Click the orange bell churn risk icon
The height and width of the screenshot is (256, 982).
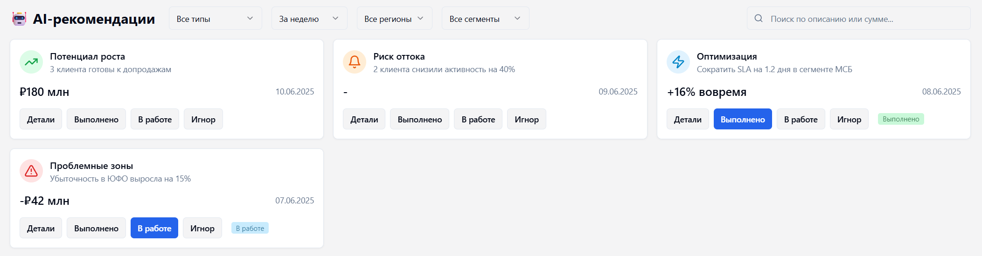tap(355, 62)
